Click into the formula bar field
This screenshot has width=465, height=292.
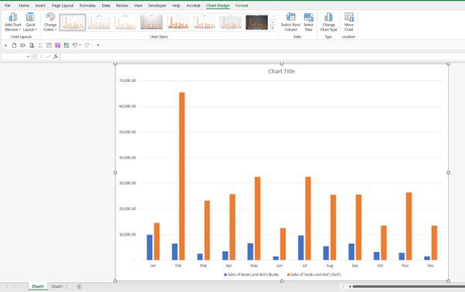(x=263, y=56)
